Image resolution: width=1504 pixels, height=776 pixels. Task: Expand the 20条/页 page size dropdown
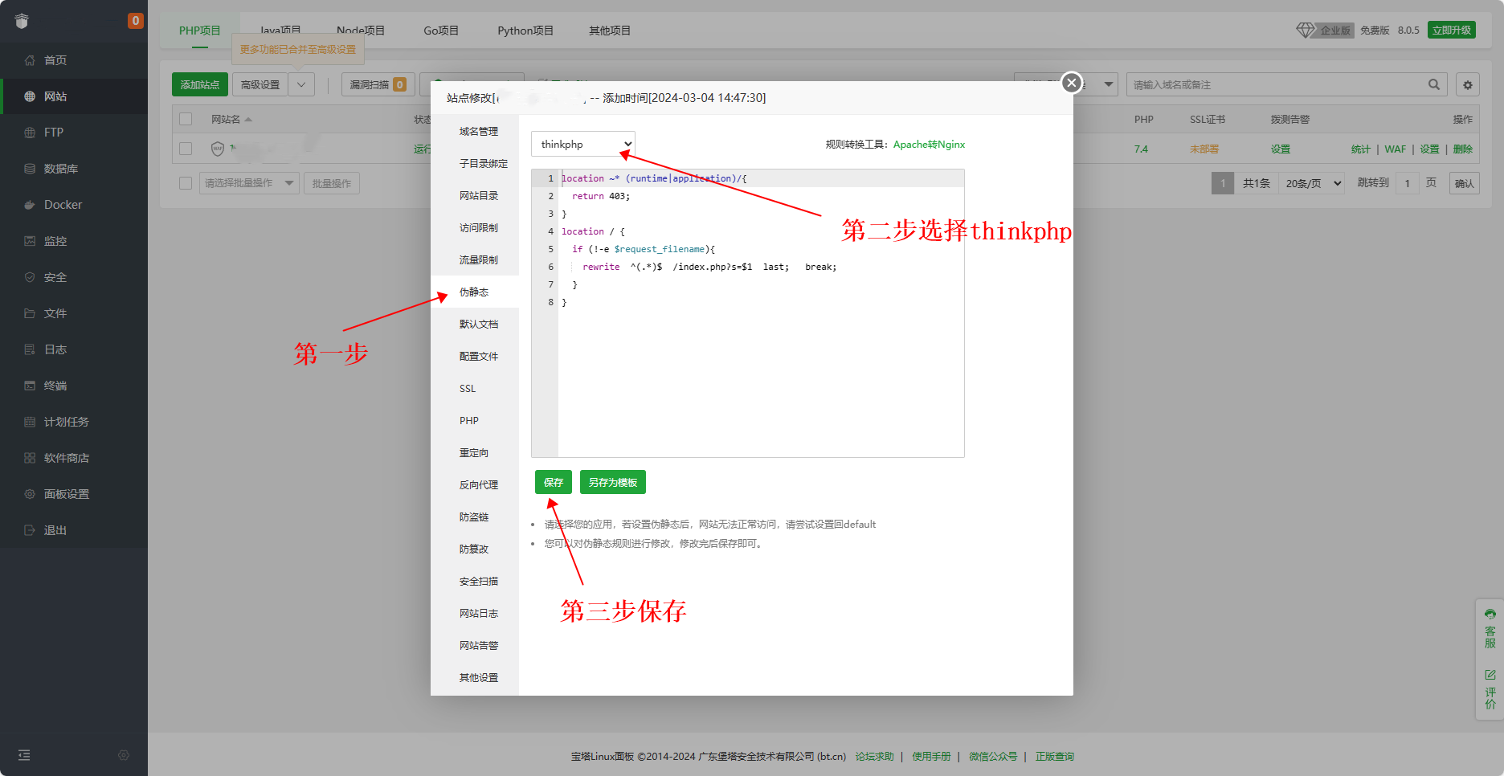pyautogui.click(x=1313, y=183)
